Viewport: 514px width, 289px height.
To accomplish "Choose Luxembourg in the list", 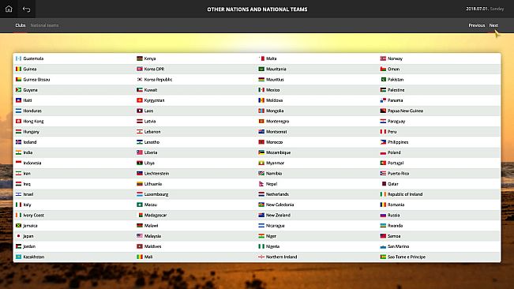I will [156, 194].
